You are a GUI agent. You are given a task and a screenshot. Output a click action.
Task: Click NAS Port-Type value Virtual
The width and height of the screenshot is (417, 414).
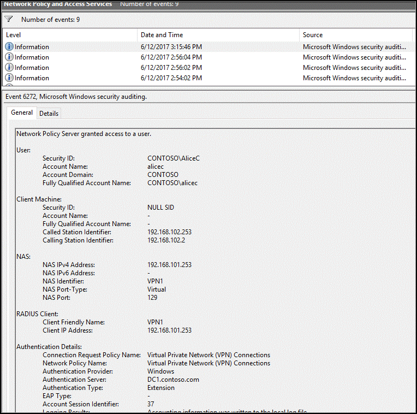pyautogui.click(x=157, y=289)
